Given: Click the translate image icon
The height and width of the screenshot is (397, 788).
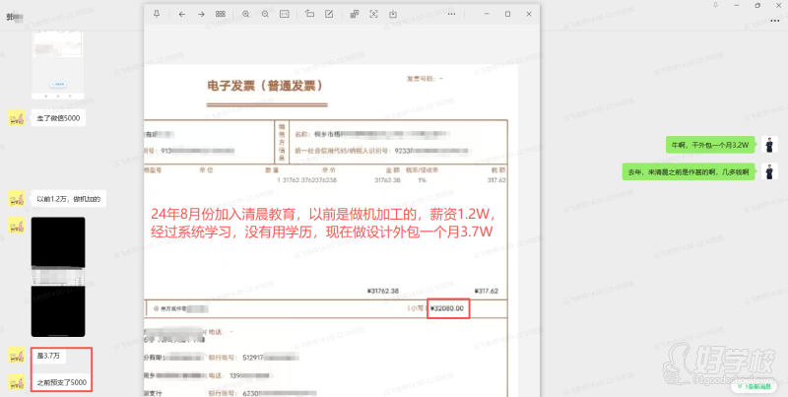Looking at the screenshot, I should 354,14.
